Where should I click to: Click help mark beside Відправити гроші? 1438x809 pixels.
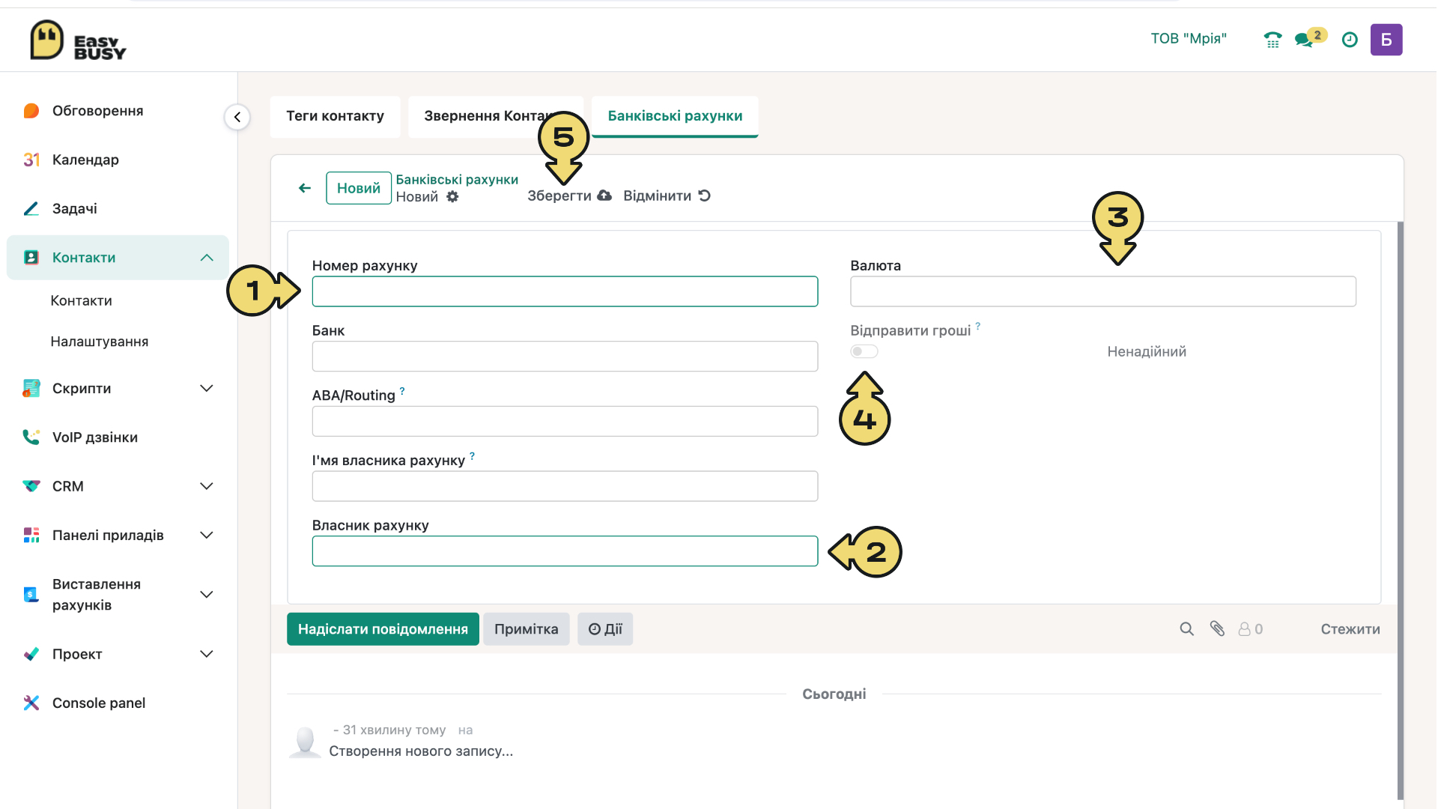977,326
